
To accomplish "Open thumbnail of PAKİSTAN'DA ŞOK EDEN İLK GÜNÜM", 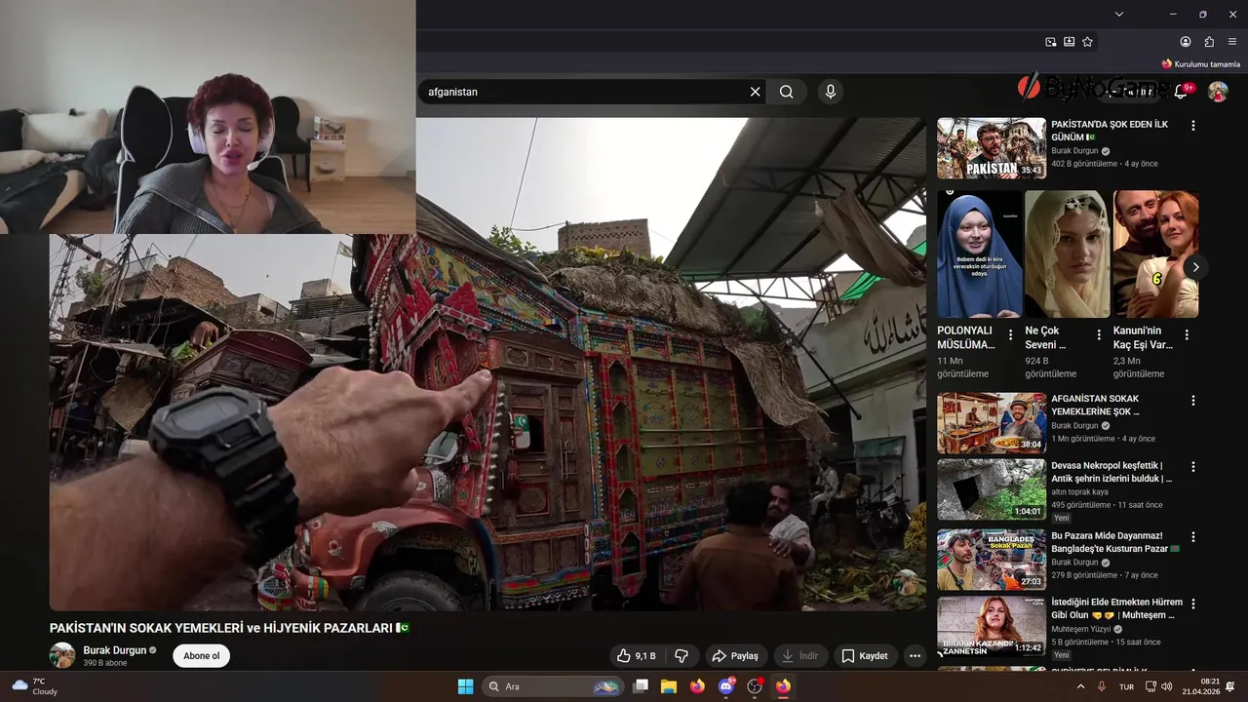I will tap(992, 148).
